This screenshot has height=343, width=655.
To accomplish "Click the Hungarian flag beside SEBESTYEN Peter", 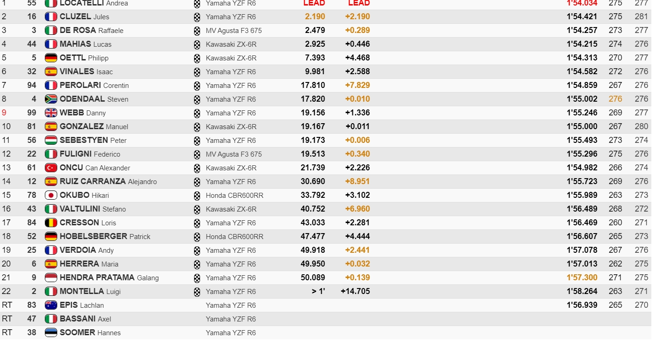I will pyautogui.click(x=51, y=140).
